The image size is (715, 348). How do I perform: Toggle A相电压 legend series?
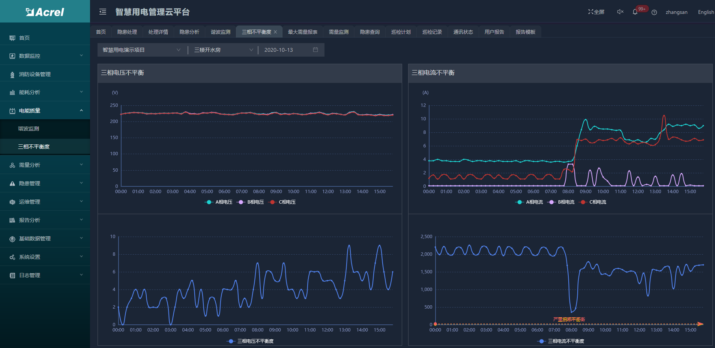218,202
